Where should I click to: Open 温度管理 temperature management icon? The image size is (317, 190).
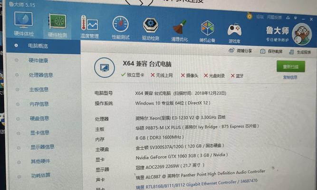tap(89, 27)
